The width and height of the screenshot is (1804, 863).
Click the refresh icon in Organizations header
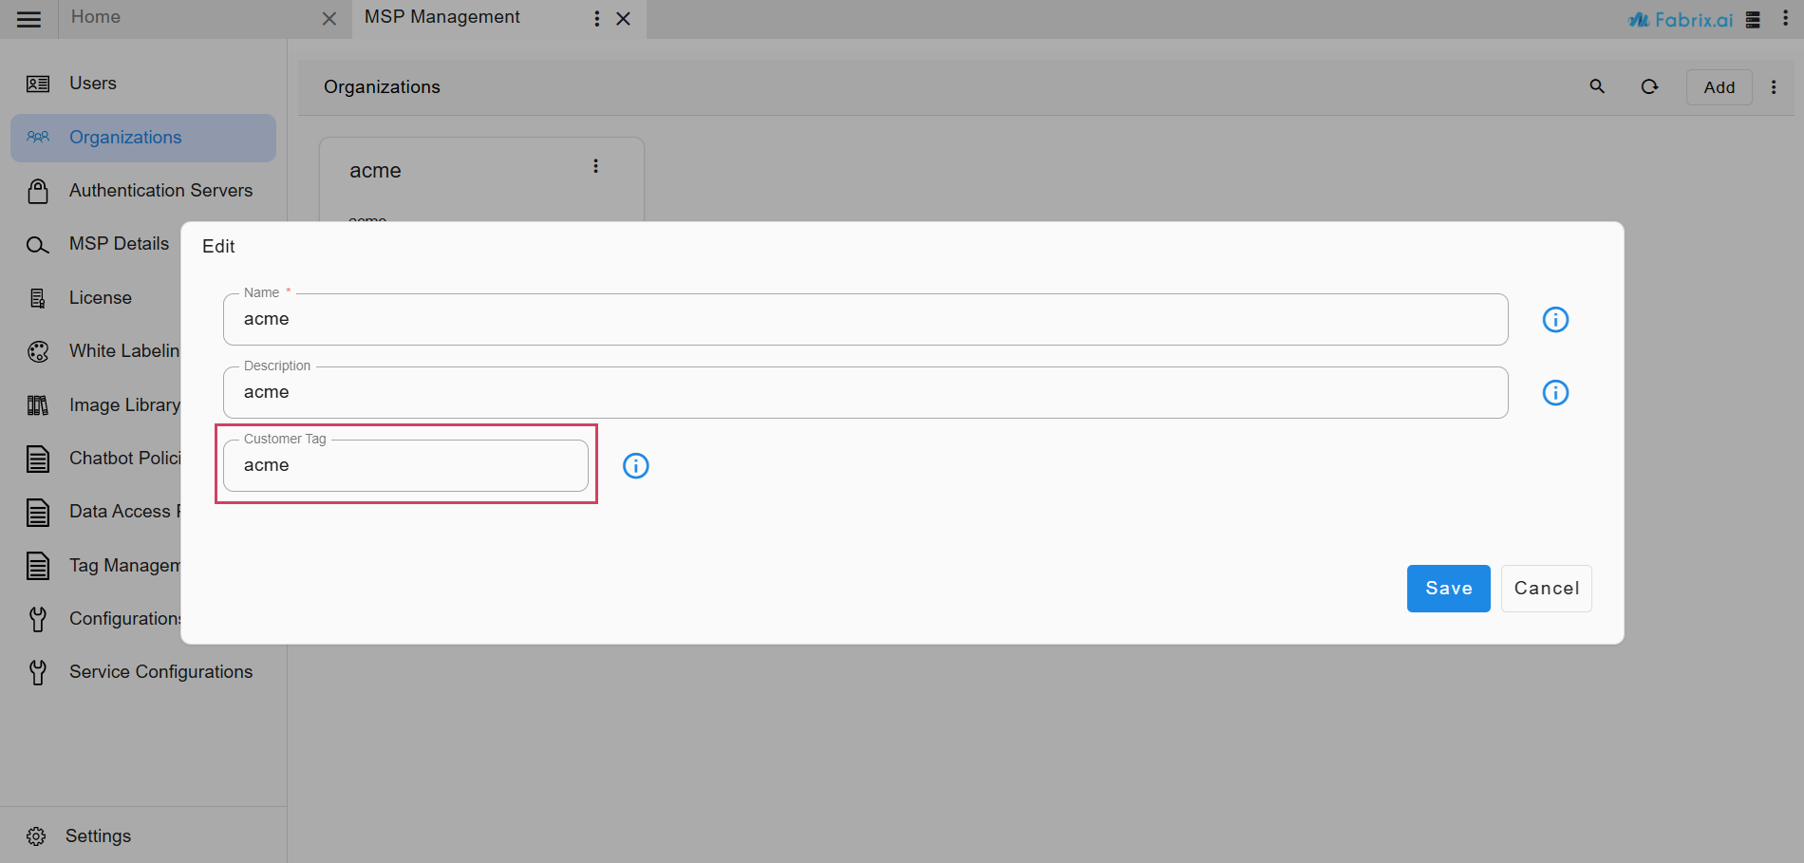(1649, 86)
